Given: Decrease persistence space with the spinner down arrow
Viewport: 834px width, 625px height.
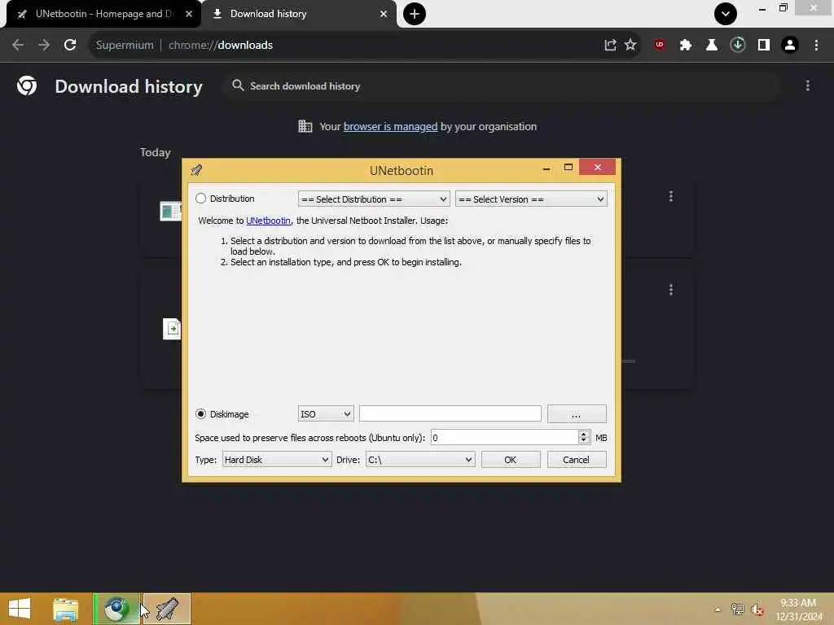Looking at the screenshot, I should [583, 441].
